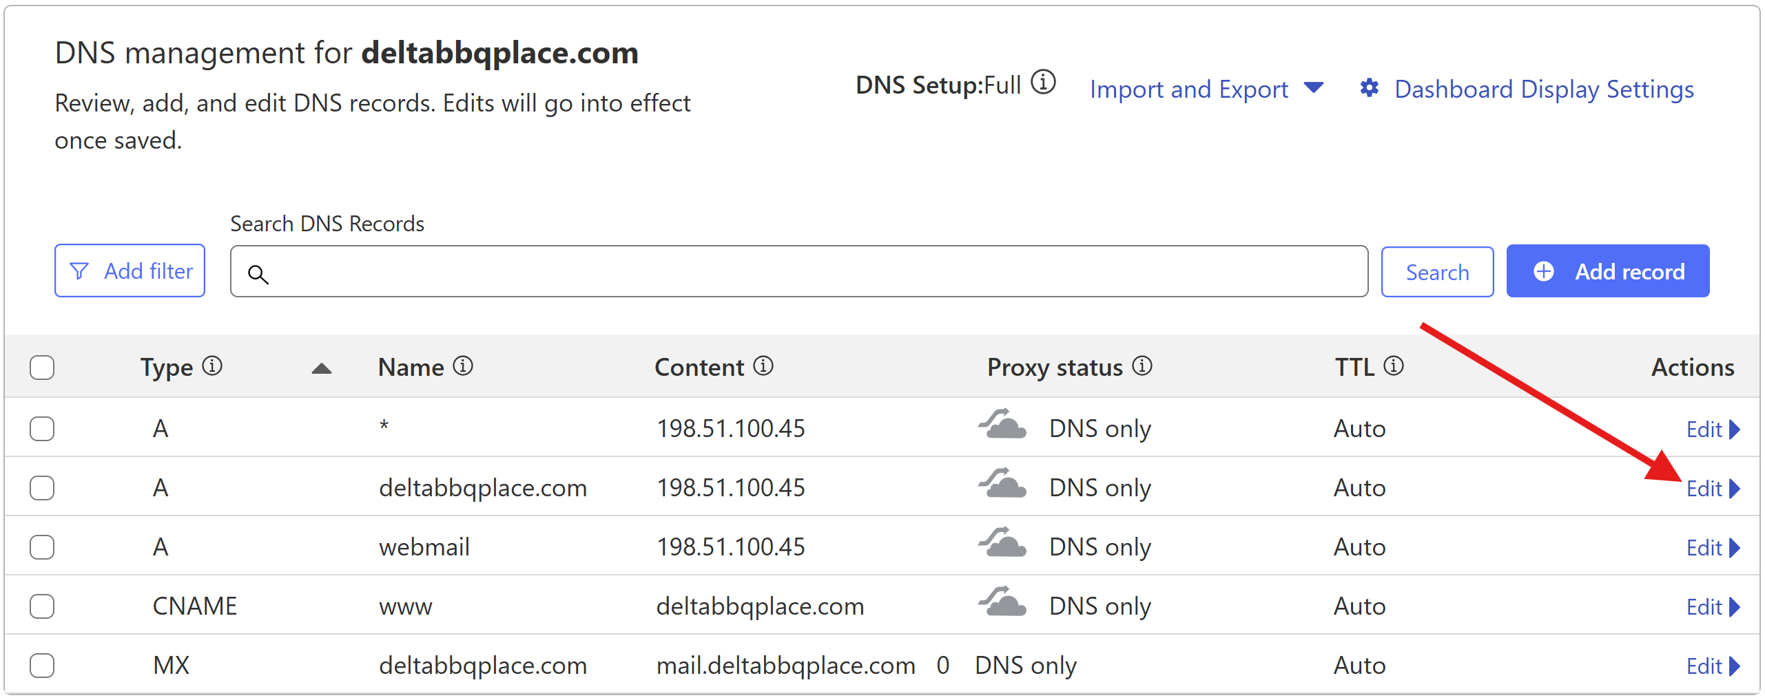
Task: Click the Content column info icon
Action: click(763, 365)
